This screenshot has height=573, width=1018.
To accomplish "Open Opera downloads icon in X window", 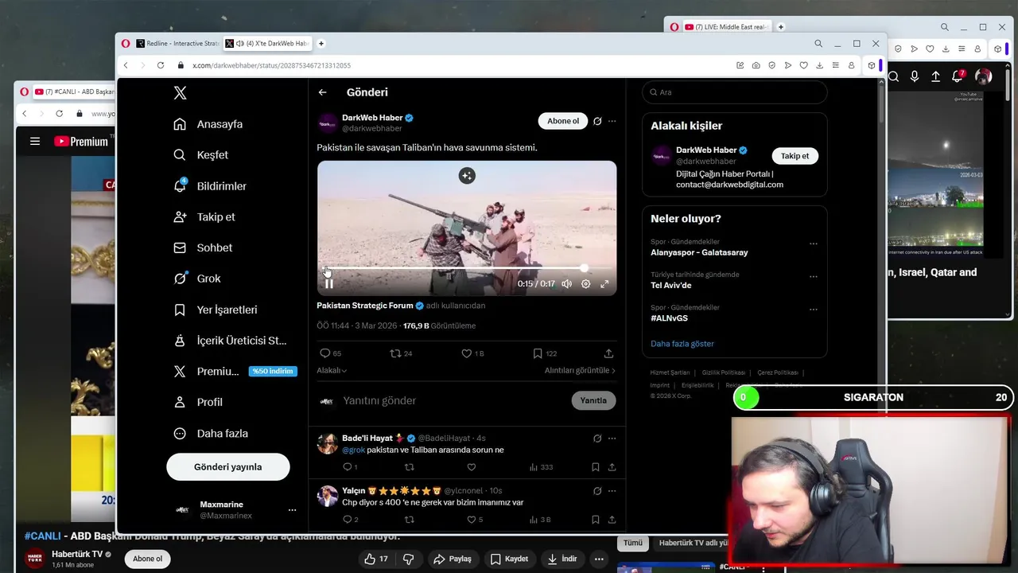I will [x=819, y=65].
